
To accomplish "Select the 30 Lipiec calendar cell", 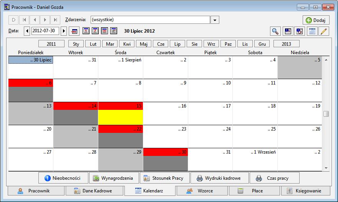I will coord(31,67).
